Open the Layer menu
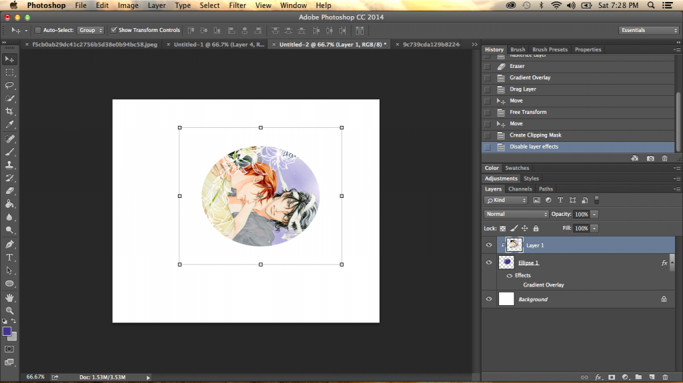 pos(156,5)
